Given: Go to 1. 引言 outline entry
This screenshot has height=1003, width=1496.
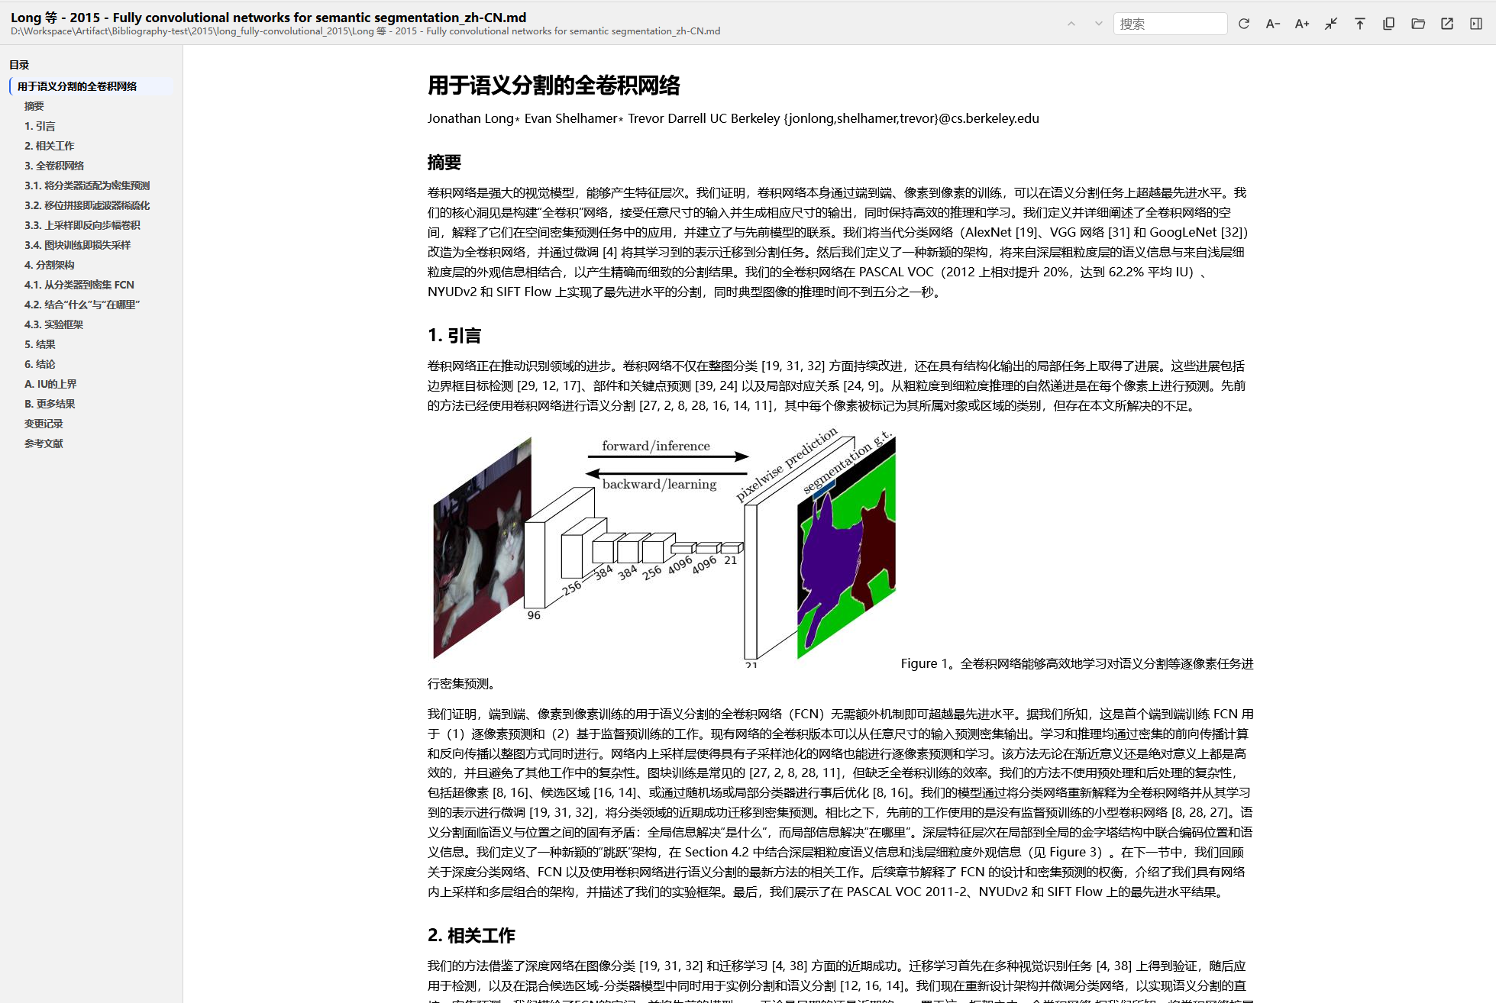Looking at the screenshot, I should tap(40, 126).
